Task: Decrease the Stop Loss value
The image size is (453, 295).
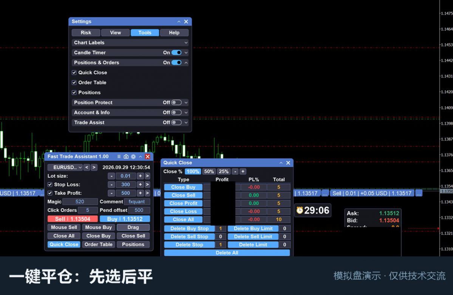Action: (x=111, y=185)
